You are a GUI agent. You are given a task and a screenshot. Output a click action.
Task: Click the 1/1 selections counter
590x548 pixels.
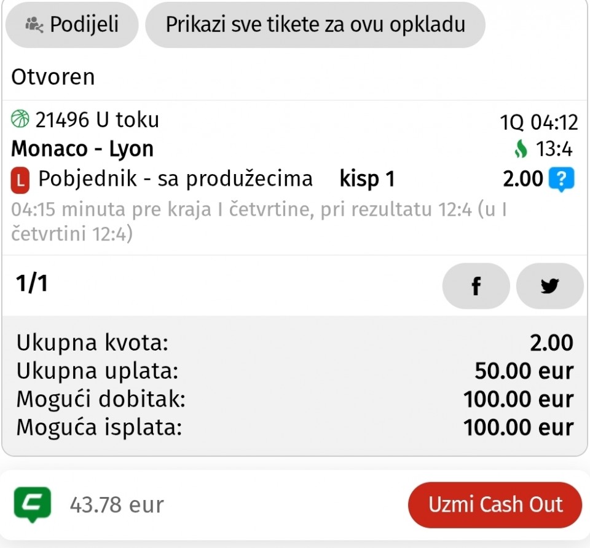31,284
